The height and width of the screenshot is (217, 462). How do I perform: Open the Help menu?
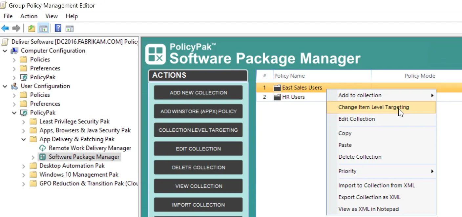tap(72, 16)
